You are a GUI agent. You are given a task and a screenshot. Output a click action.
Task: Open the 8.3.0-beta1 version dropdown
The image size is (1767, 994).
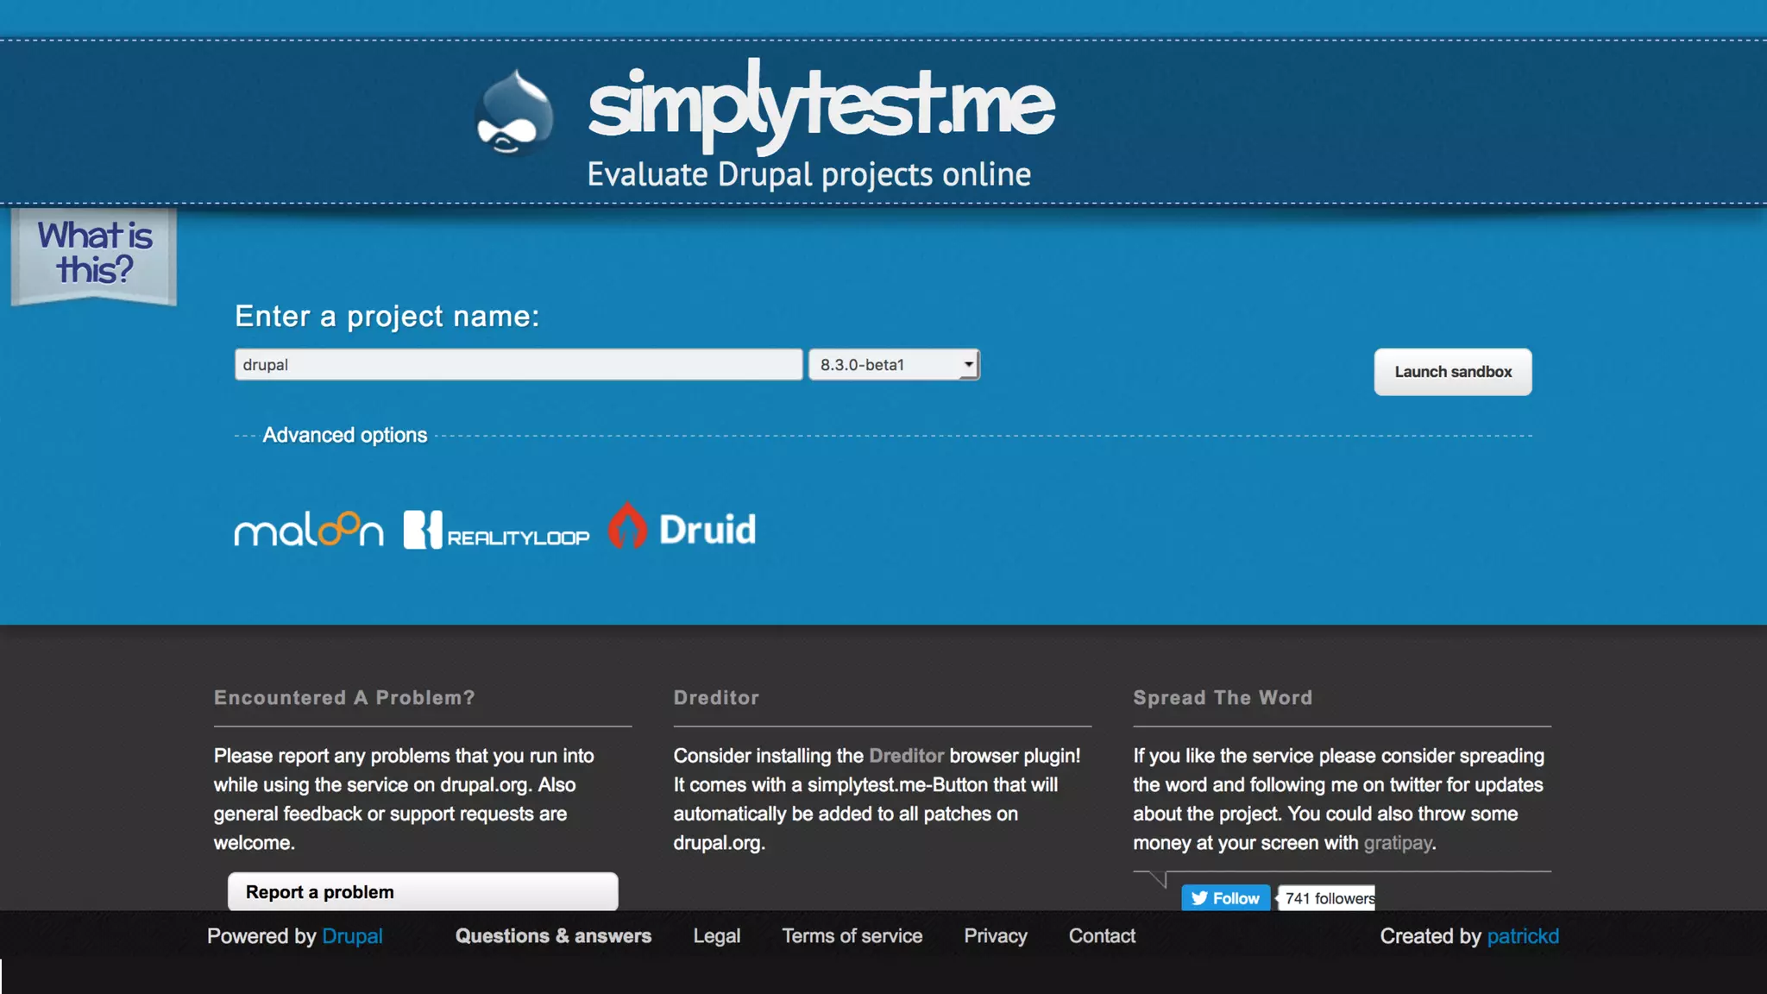[x=894, y=364]
